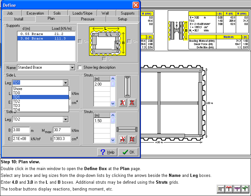
Task: Click the OK button
Action: [x=129, y=152]
